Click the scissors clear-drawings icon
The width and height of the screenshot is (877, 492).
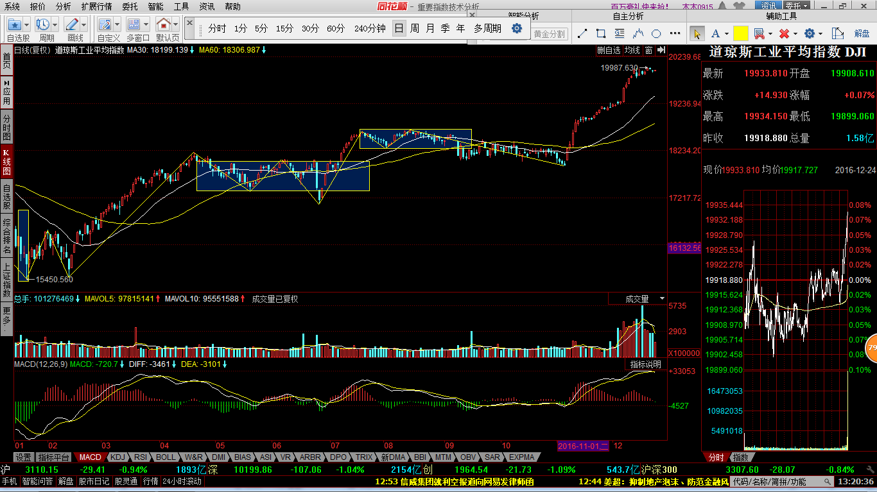pyautogui.click(x=759, y=33)
